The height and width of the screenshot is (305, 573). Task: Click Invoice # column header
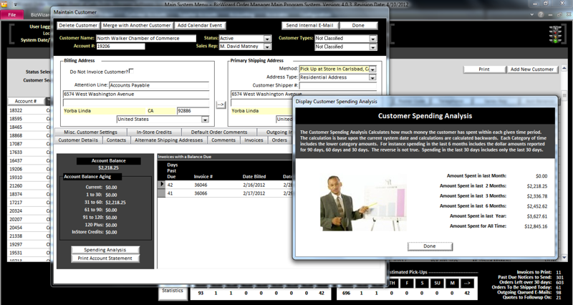[203, 177]
